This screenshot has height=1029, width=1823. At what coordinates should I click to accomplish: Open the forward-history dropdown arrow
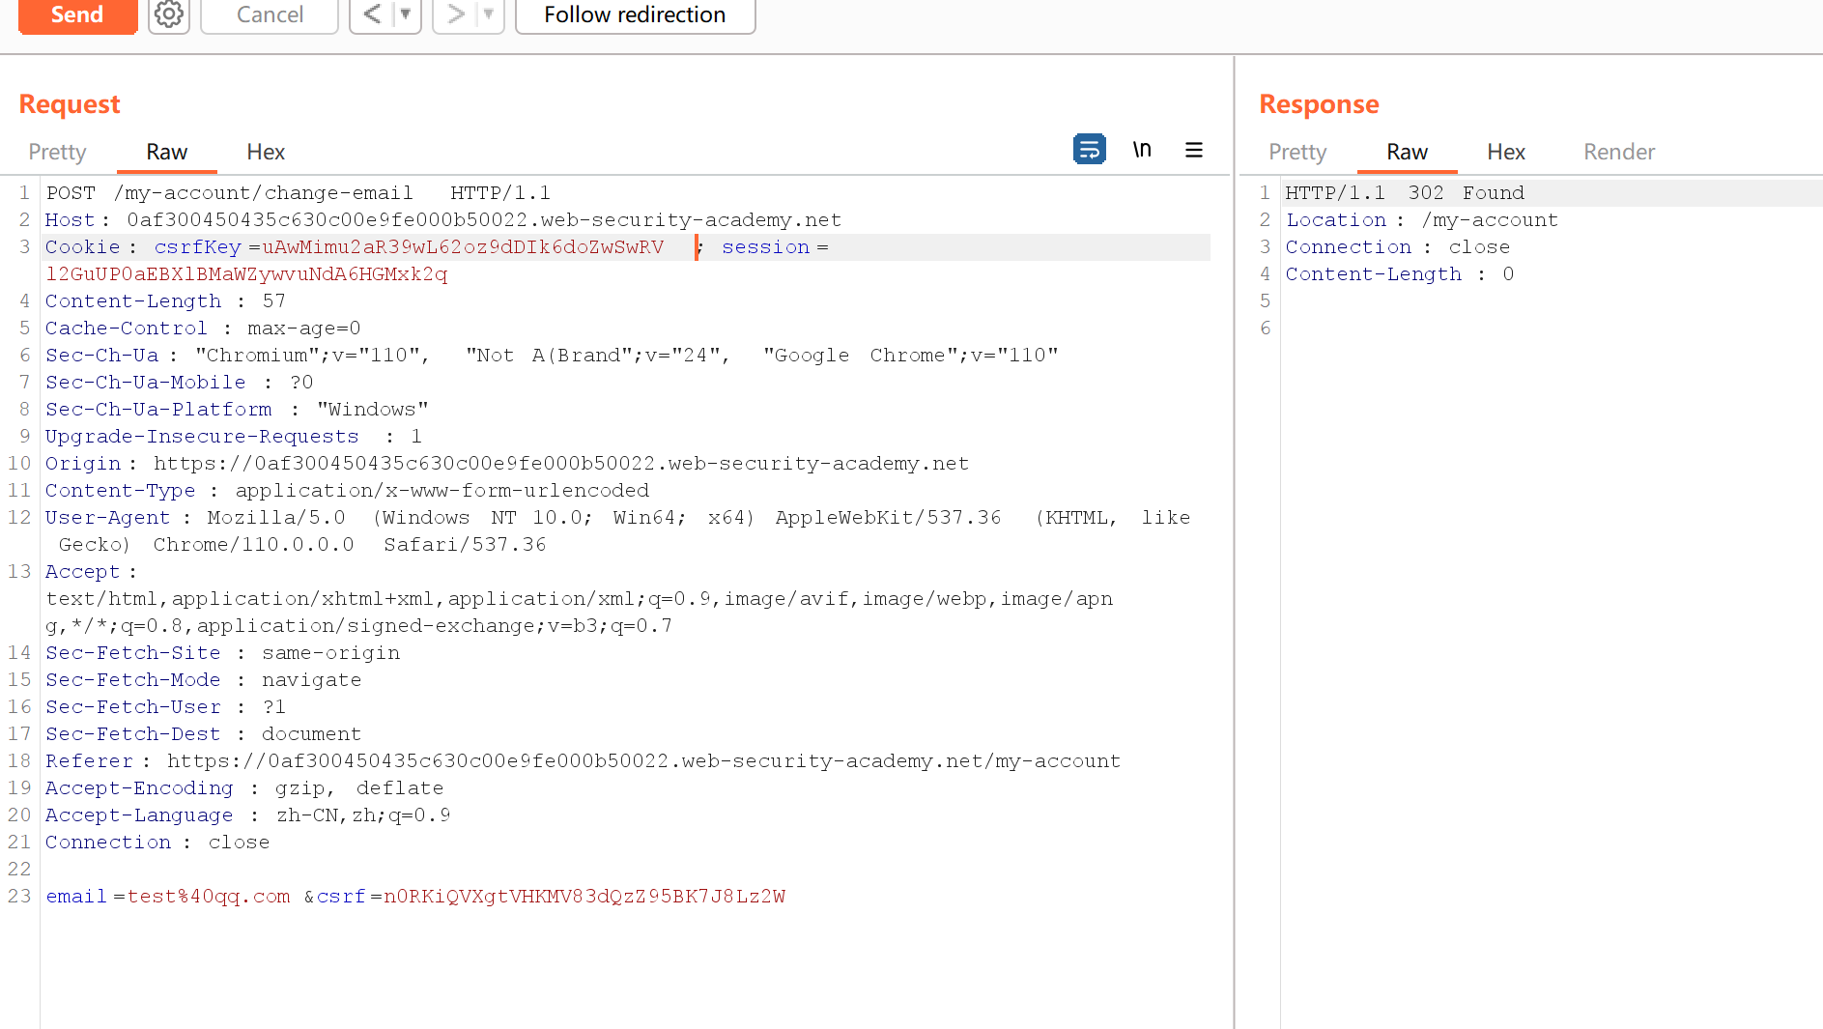(487, 14)
